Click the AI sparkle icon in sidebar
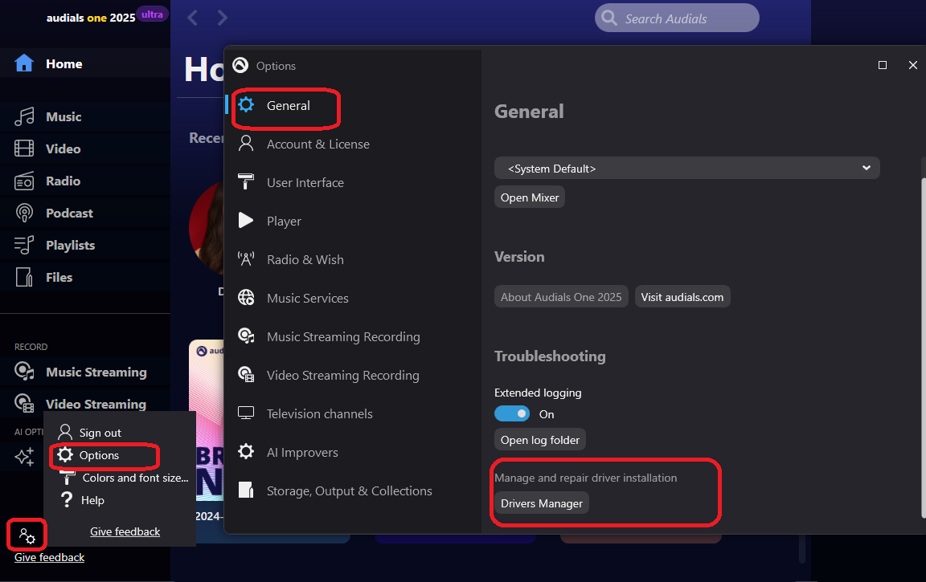 coord(24,457)
